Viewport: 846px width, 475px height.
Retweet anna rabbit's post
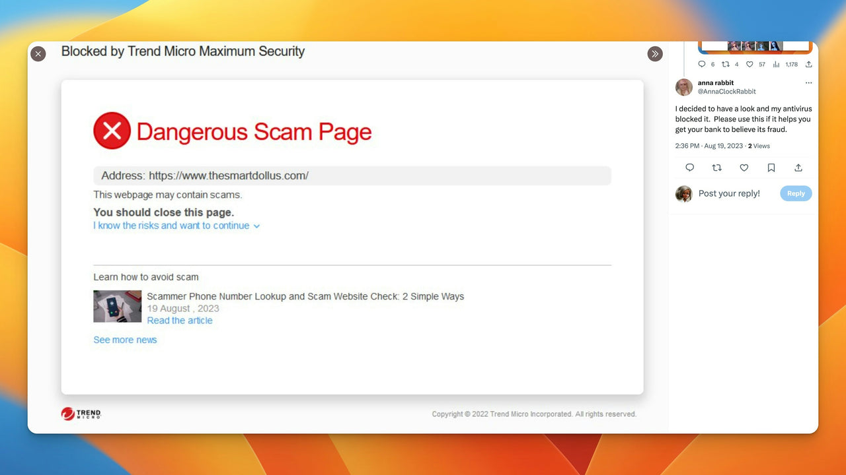tap(716, 168)
